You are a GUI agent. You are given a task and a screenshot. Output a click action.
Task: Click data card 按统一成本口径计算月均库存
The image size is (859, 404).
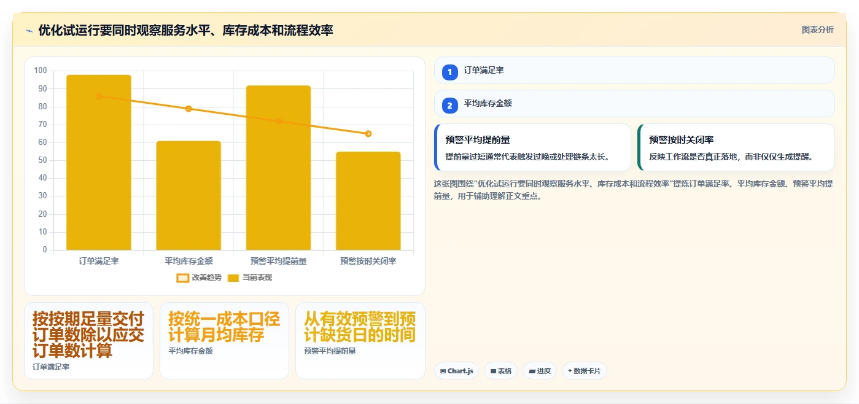click(224, 341)
